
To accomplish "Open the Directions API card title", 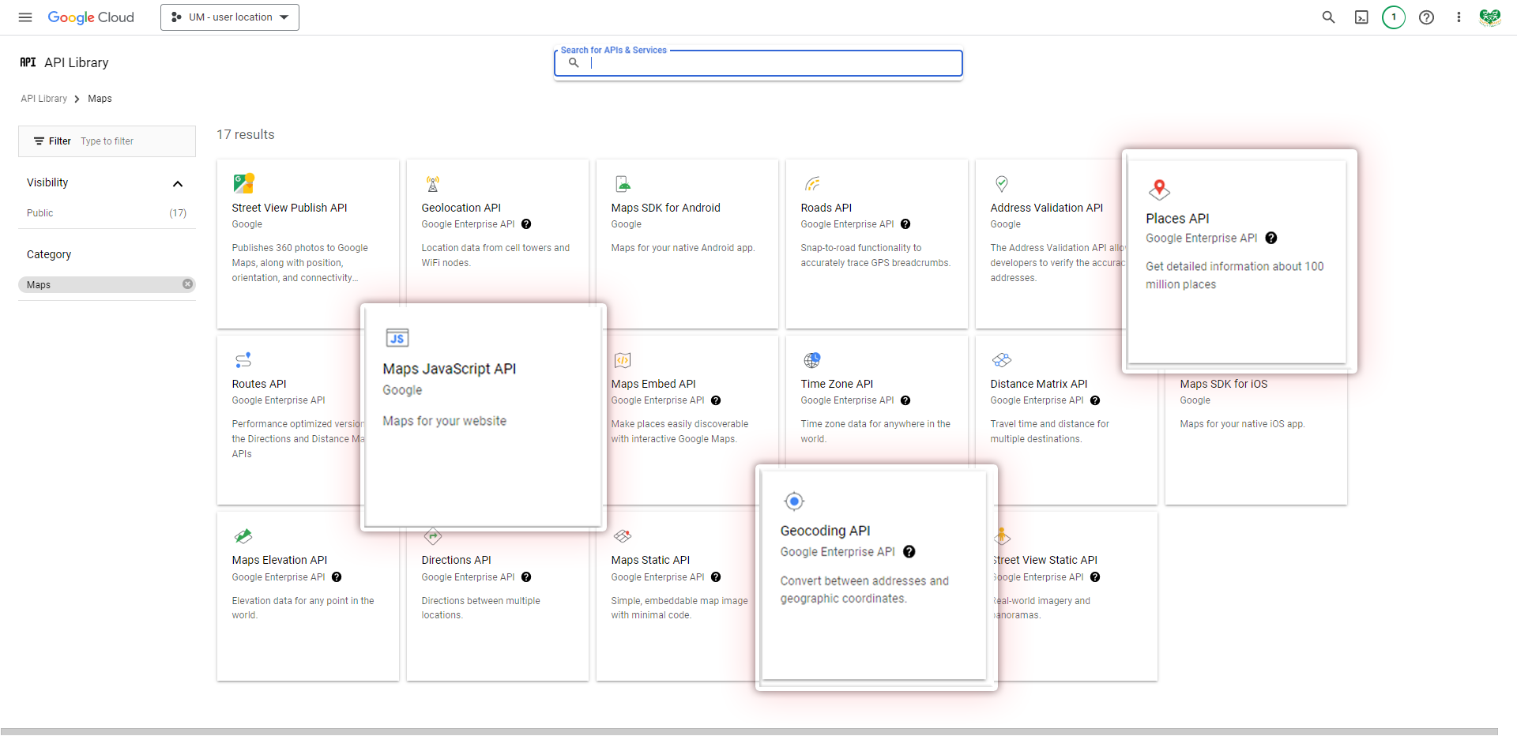I will point(456,560).
